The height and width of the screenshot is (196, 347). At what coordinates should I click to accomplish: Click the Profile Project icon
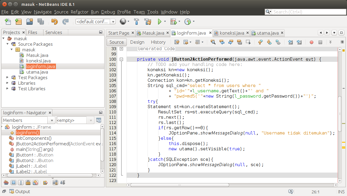click(x=187, y=21)
